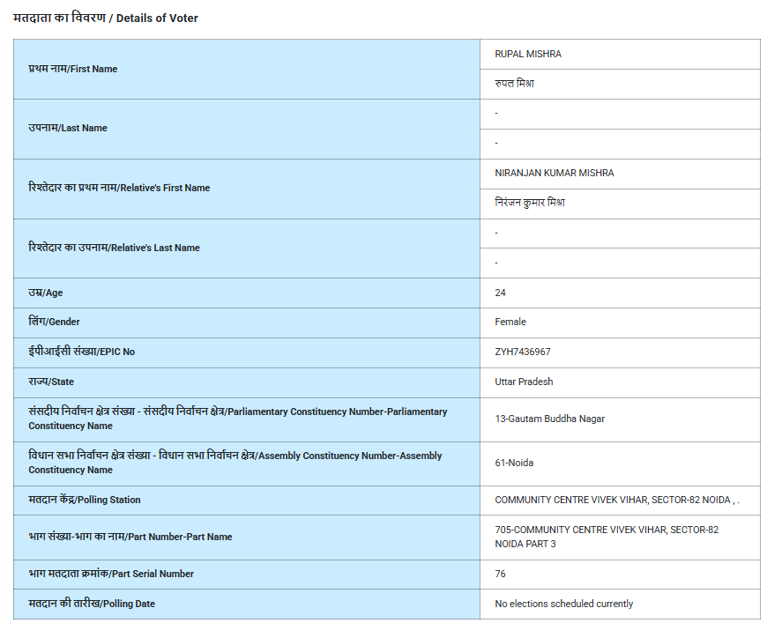Click the Age value 24
Image resolution: width=767 pixels, height=623 pixels.
(501, 293)
